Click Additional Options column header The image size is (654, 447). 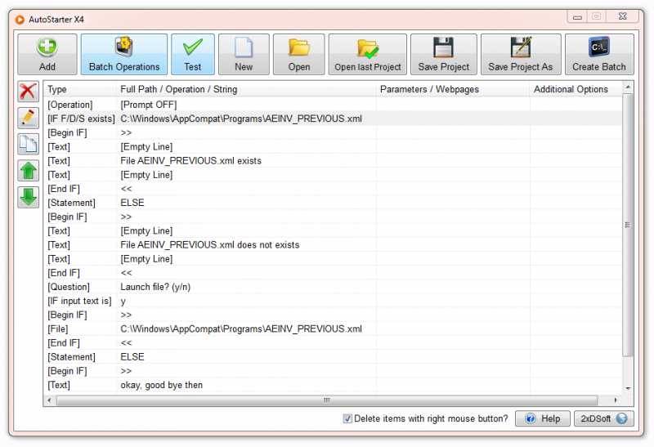(x=576, y=89)
